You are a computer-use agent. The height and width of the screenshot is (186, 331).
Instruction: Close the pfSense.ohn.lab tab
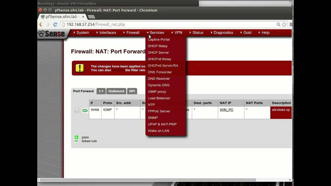(x=83, y=17)
